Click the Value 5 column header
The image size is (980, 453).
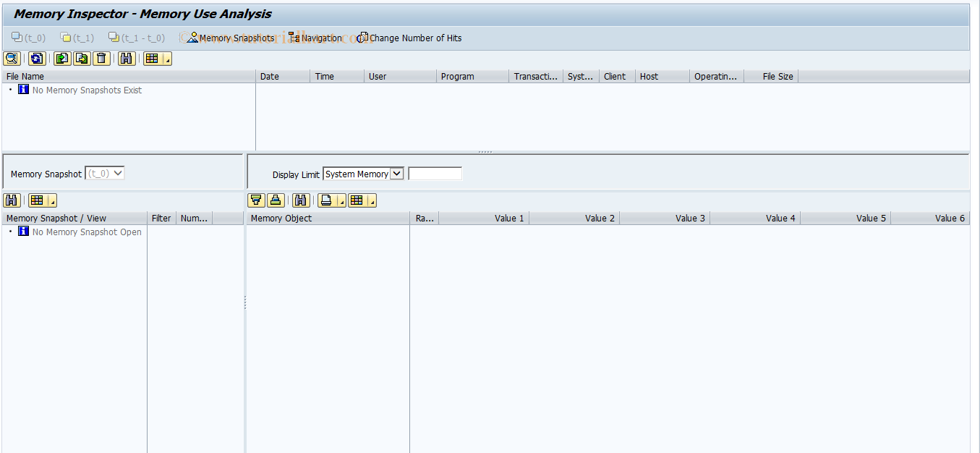845,218
